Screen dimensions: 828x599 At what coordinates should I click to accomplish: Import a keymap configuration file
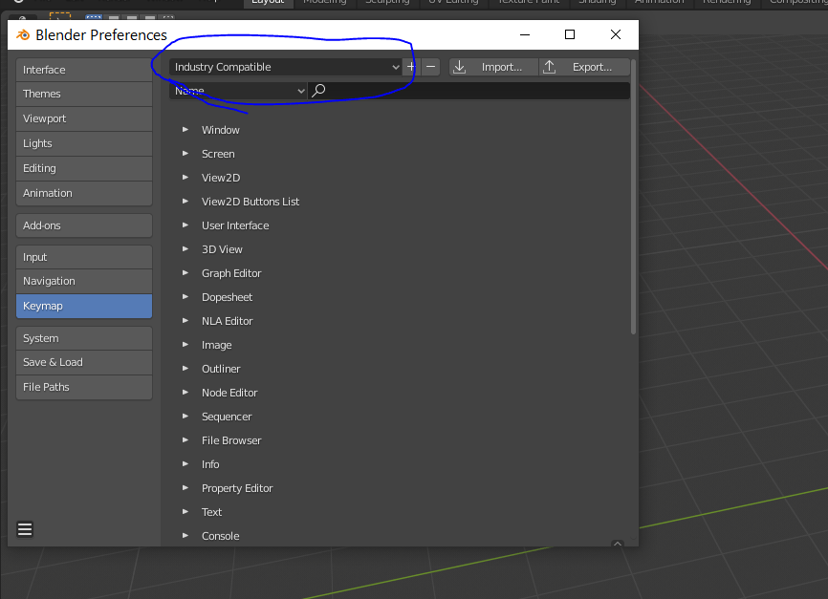[x=492, y=67]
